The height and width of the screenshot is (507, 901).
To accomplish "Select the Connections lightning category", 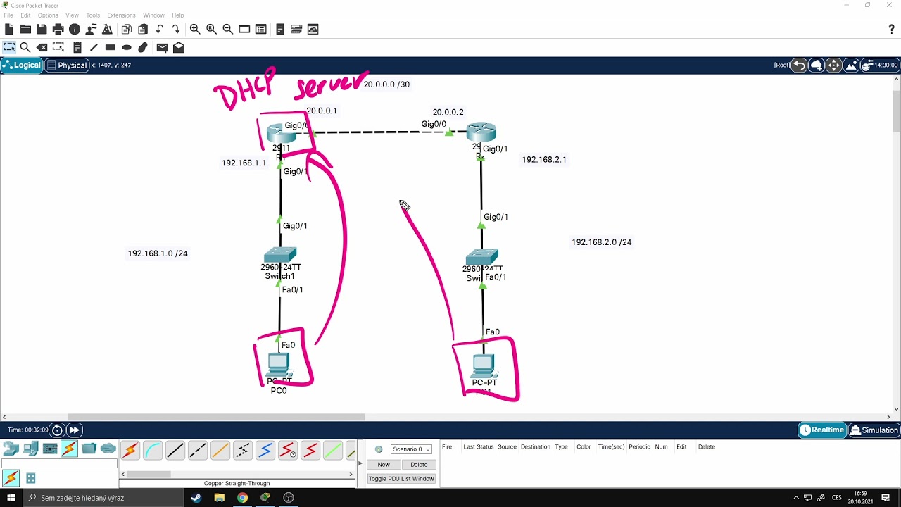I will click(x=69, y=449).
